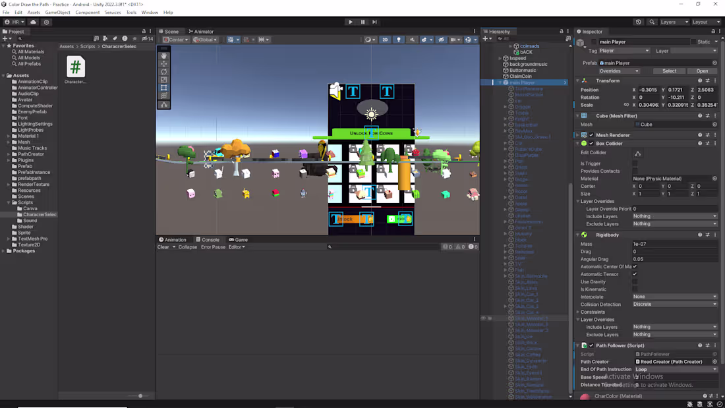Open the Interpolate None dropdown
Viewport: 725px width, 408px height.
coord(675,297)
